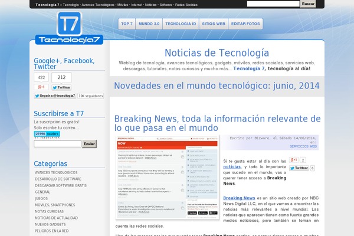Open Noticias link in top bar

(150, 5)
